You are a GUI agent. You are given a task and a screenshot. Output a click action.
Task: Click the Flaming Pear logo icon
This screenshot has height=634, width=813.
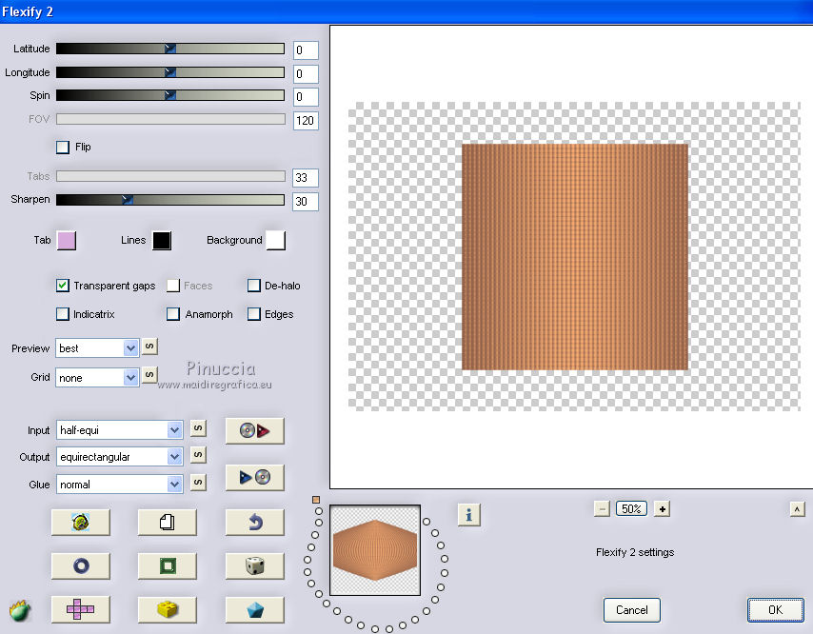pos(20,610)
